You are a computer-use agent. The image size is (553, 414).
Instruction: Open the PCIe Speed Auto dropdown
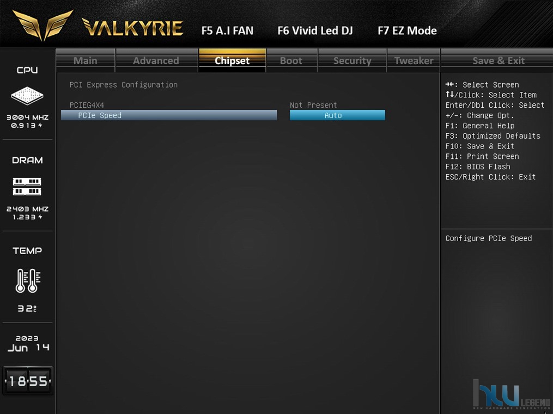coord(337,115)
